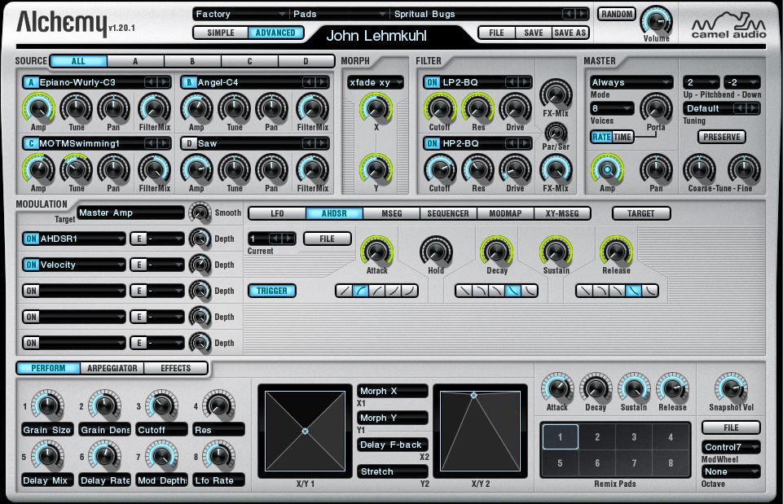The height and width of the screenshot is (504, 783).
Task: Switch to the MSEG modulation tab
Action: pyautogui.click(x=391, y=213)
